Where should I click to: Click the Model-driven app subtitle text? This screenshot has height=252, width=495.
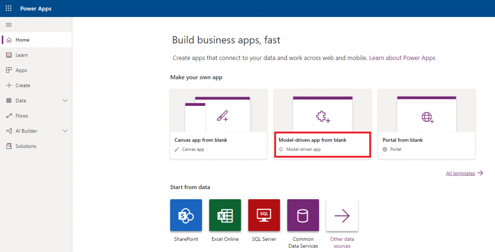click(304, 149)
